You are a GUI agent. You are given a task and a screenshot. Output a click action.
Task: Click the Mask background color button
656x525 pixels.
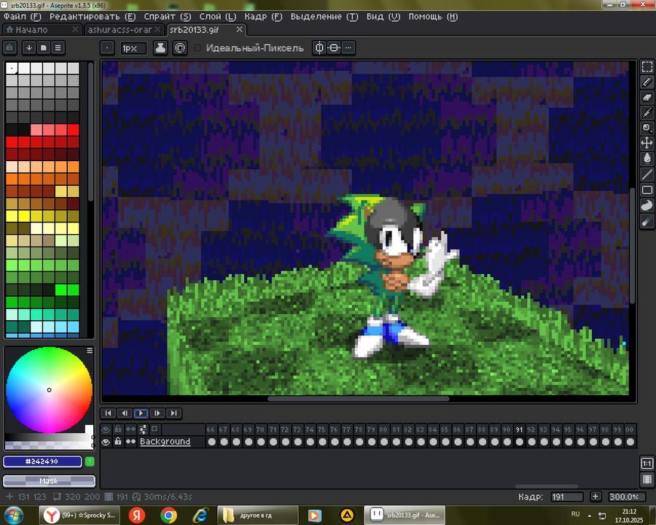pos(49,481)
